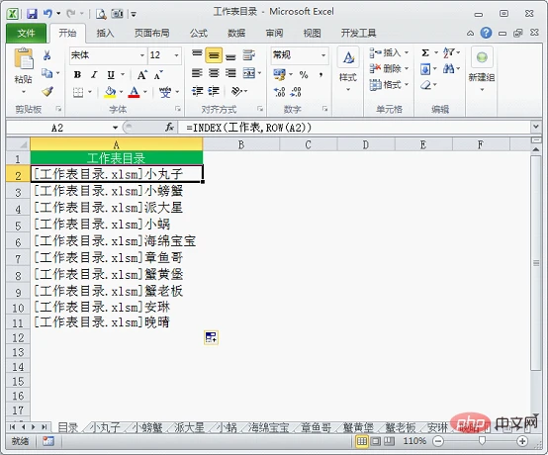Center text horizontally

(x=214, y=73)
